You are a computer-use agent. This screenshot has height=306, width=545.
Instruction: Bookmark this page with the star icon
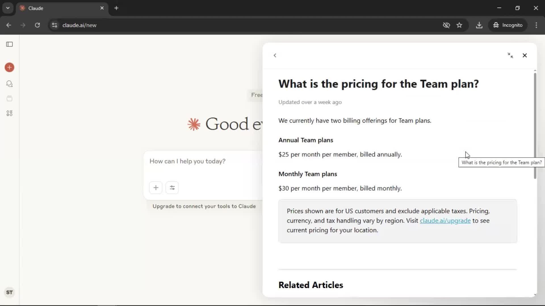[x=459, y=25]
